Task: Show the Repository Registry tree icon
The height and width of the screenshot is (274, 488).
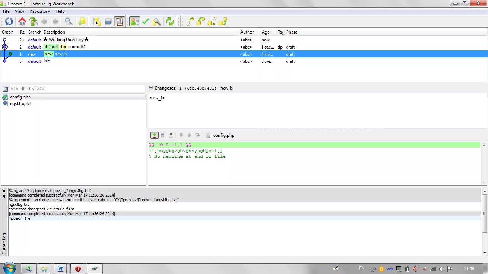Action: (97, 22)
